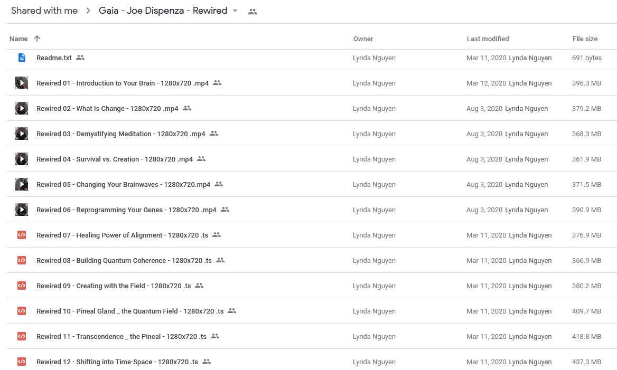617x370 pixels.
Task: Click video icon of Rewired 06 file
Action: pyautogui.click(x=22, y=210)
